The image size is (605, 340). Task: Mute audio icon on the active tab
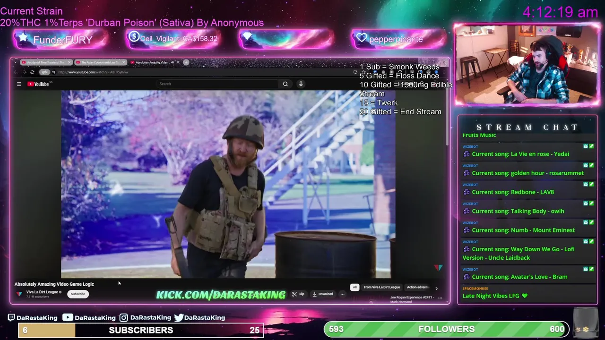[x=172, y=62]
